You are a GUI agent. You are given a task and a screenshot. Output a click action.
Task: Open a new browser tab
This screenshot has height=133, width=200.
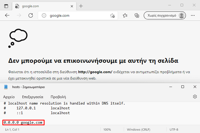coord(81,6)
